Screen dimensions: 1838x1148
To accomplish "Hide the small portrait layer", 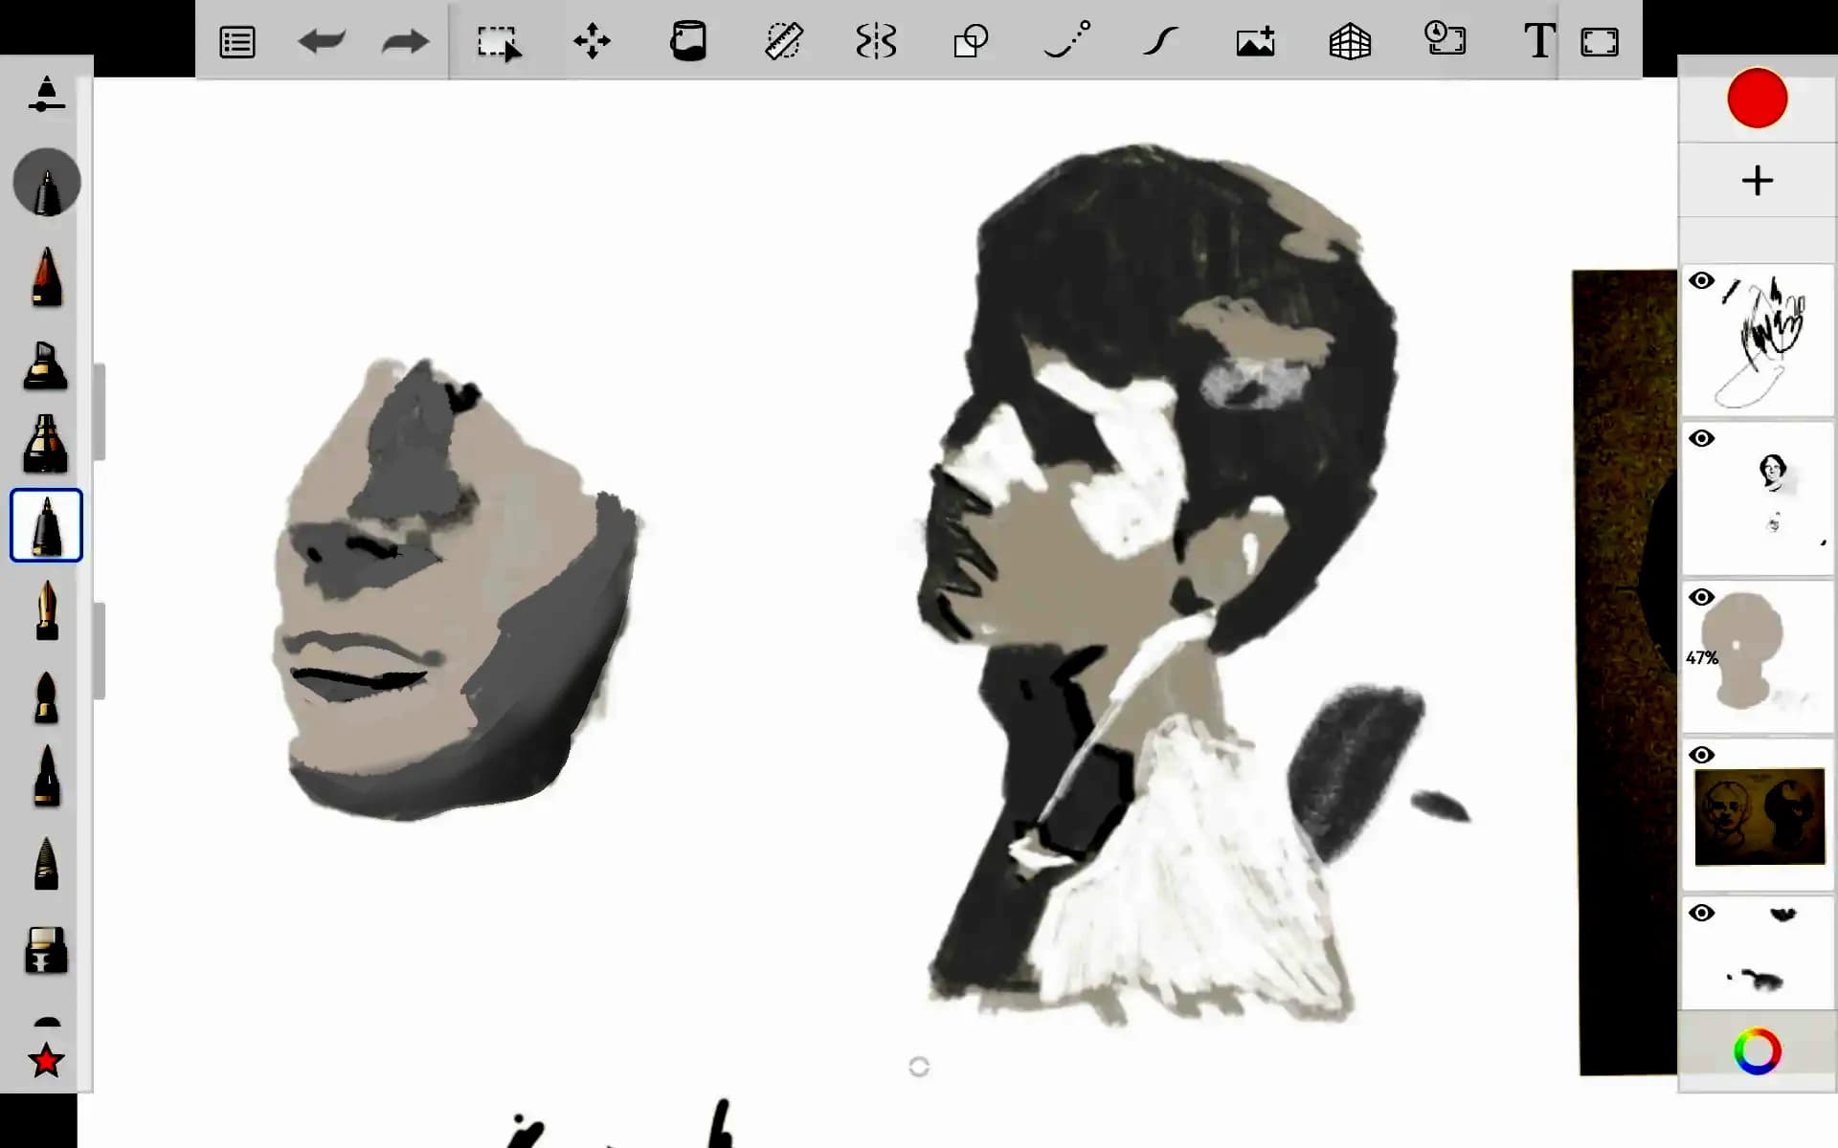I will pyautogui.click(x=1701, y=439).
